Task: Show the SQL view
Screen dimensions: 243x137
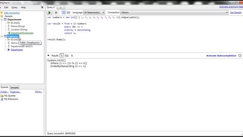Action: 67,56
